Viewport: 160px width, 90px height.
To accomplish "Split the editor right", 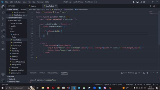I will (x=154, y=6).
